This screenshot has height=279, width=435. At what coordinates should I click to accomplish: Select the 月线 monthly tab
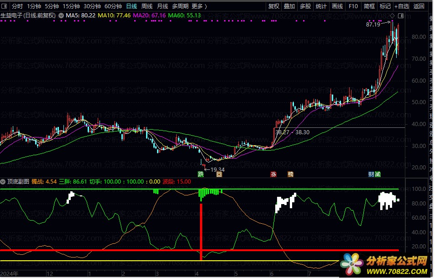pos(162,6)
